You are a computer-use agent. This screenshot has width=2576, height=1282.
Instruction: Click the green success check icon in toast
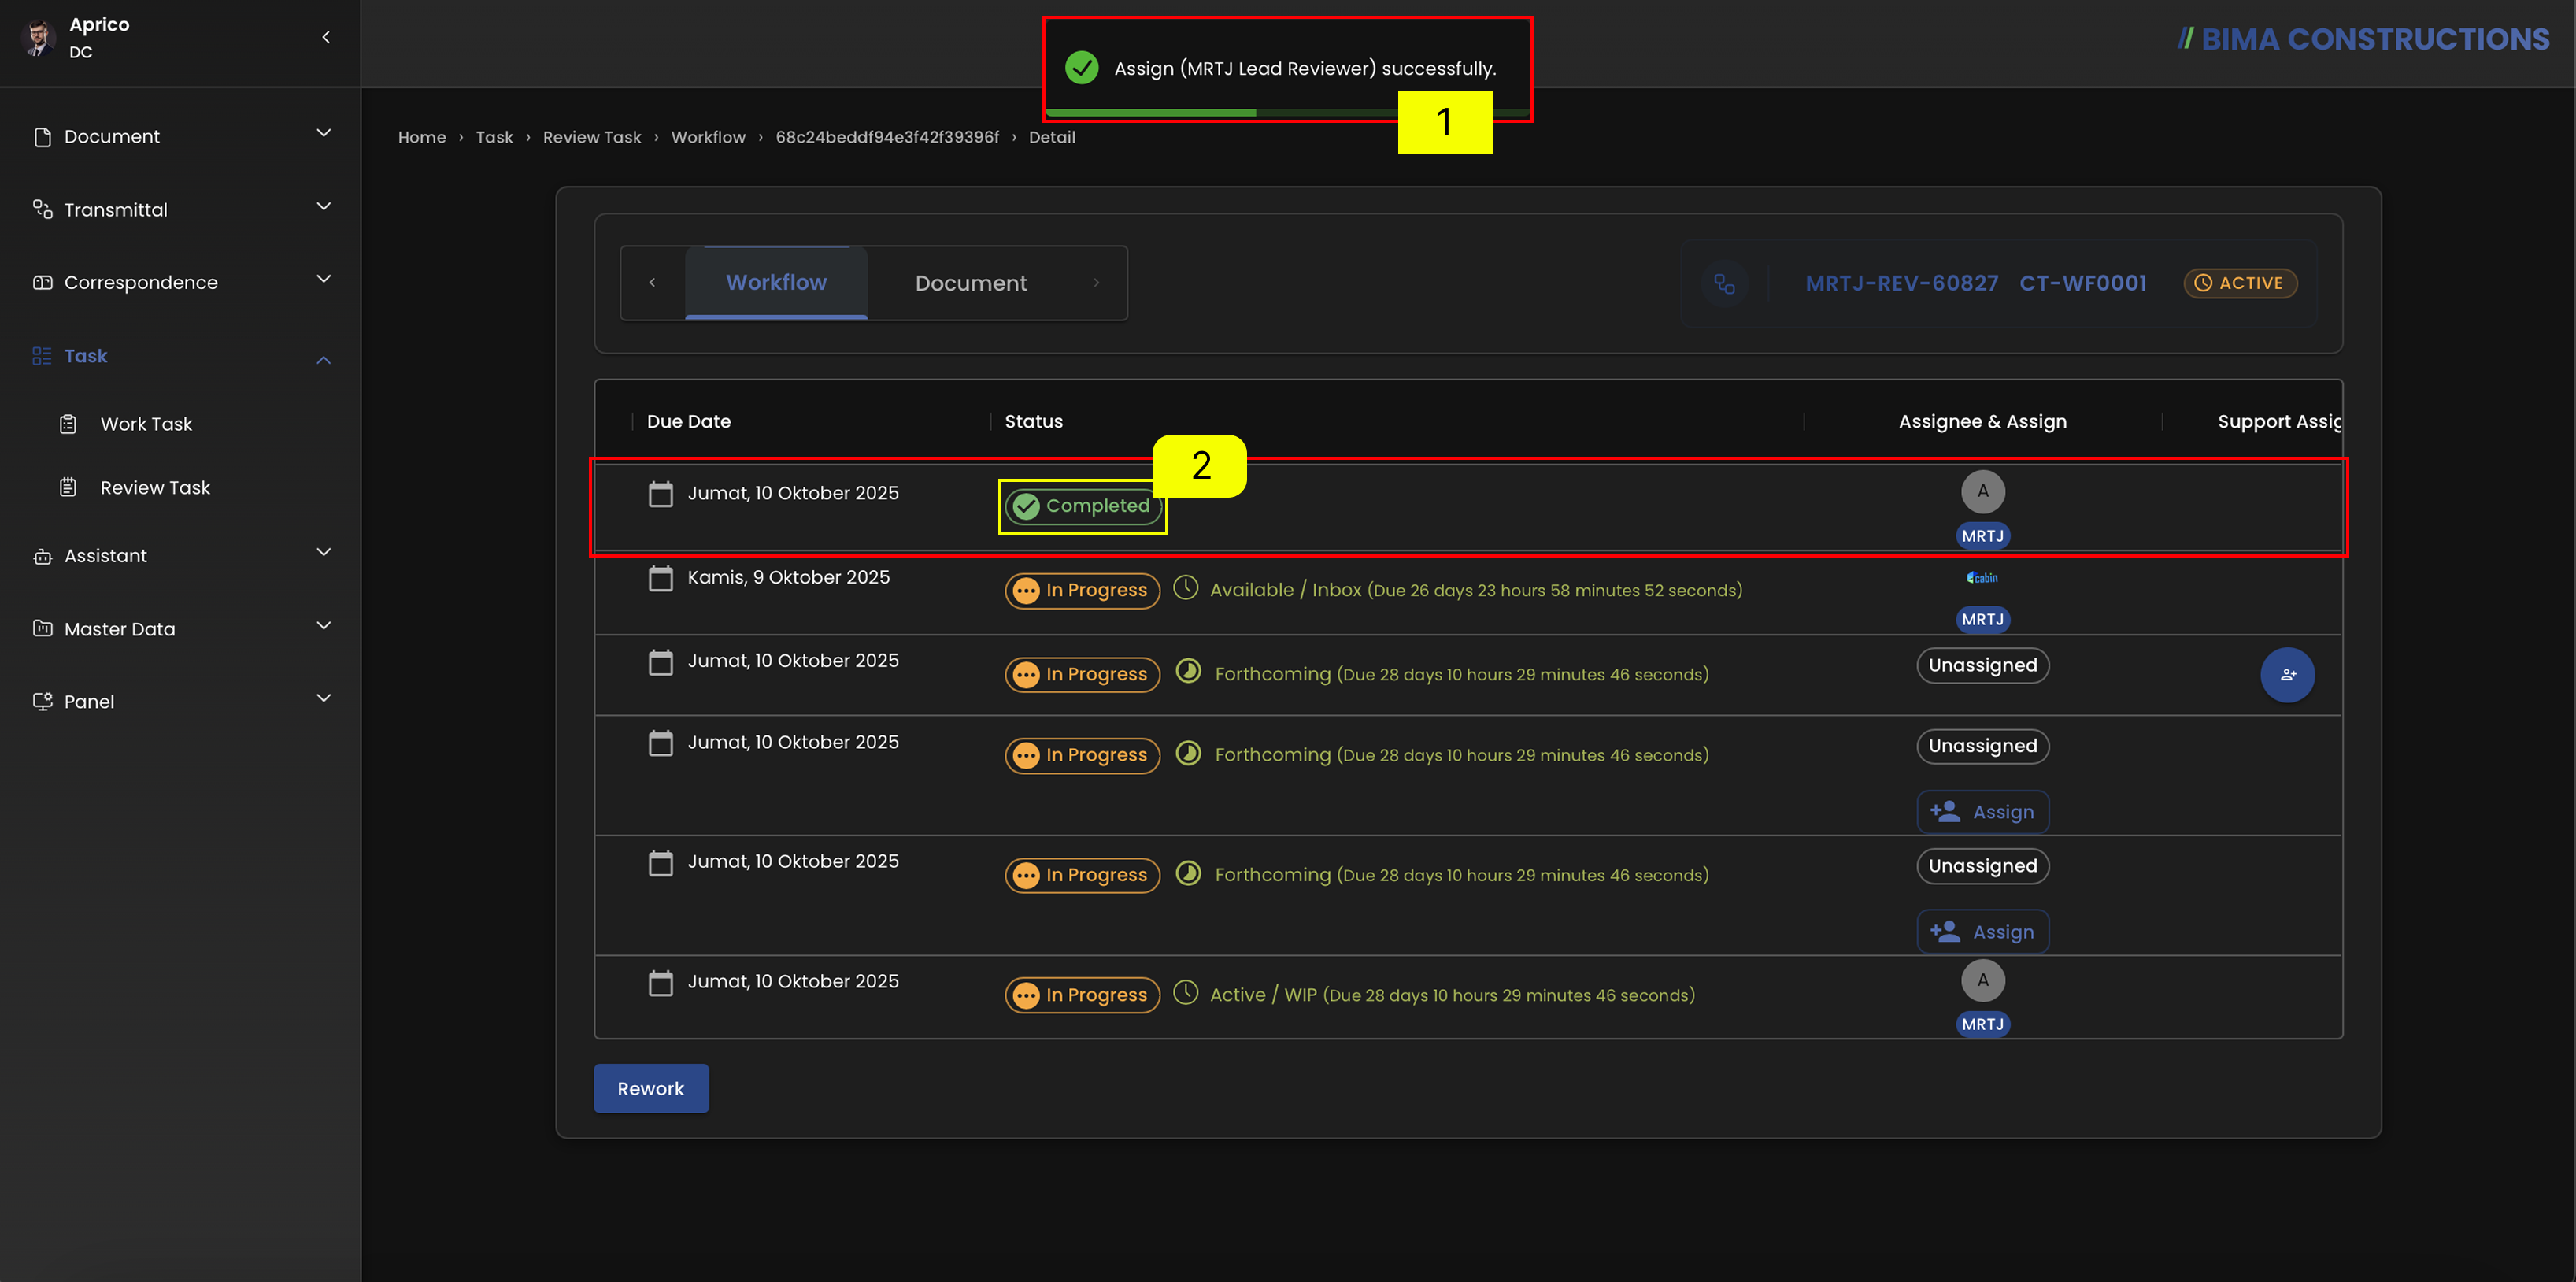coord(1081,68)
